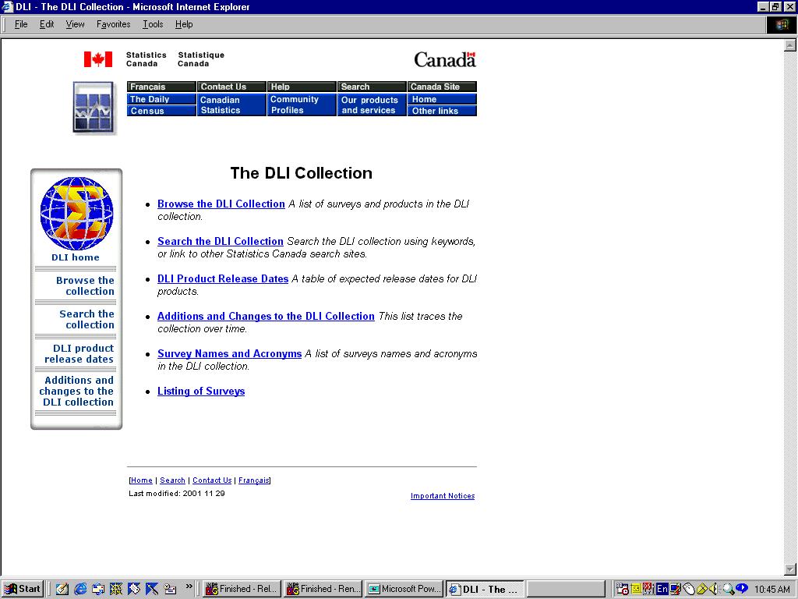Viewport: 798px width, 599px height.
Task: Open the Windows Start button
Action: (23, 589)
